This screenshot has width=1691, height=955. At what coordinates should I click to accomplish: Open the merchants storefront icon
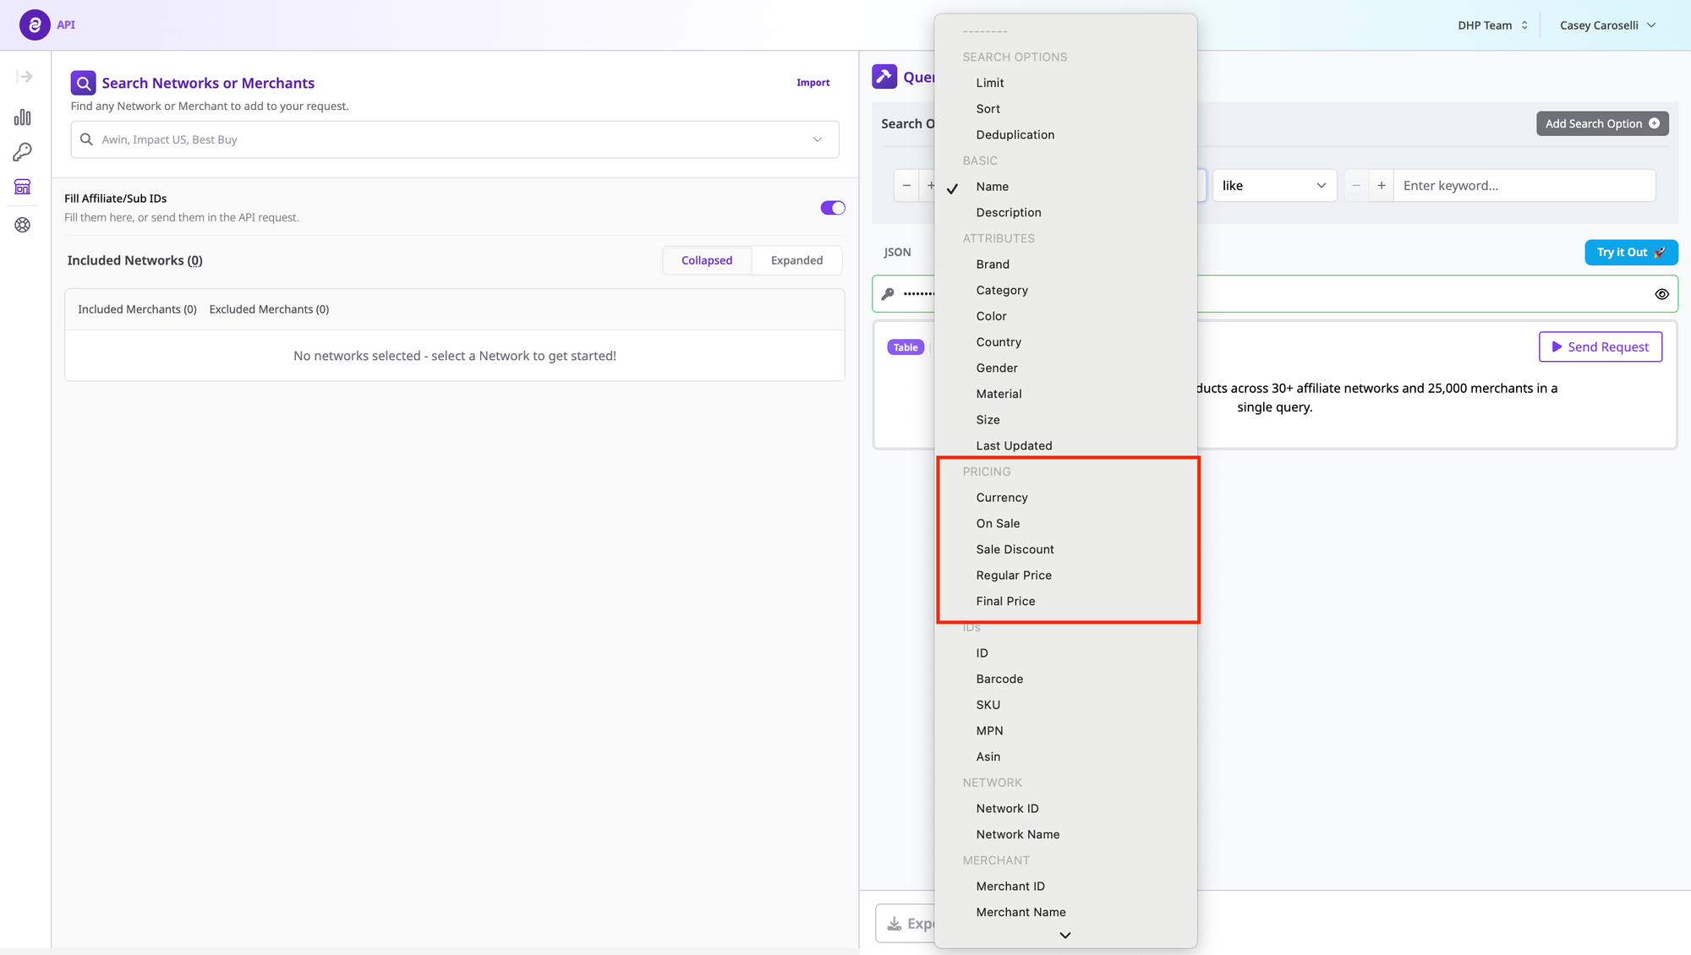click(23, 187)
